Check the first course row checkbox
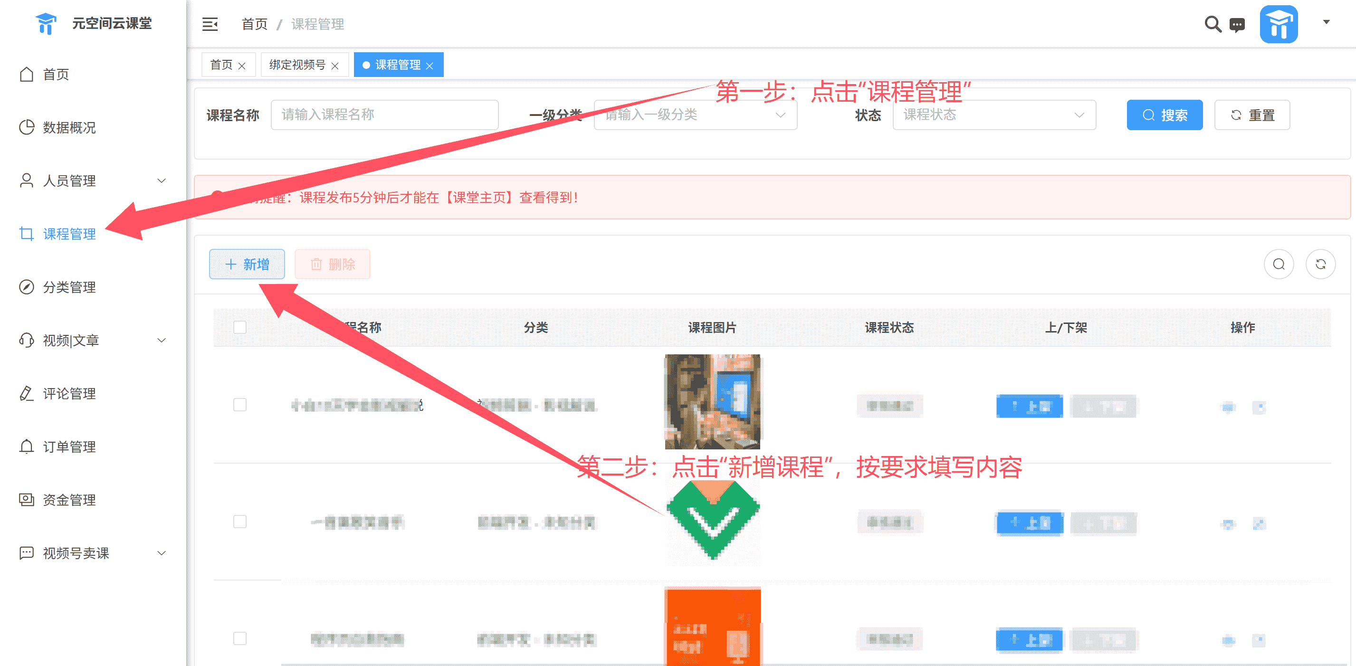This screenshot has width=1356, height=666. [x=240, y=405]
